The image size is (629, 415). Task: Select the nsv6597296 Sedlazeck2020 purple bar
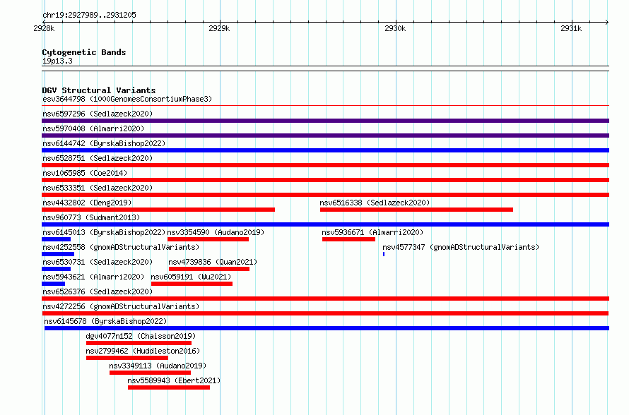(x=325, y=121)
